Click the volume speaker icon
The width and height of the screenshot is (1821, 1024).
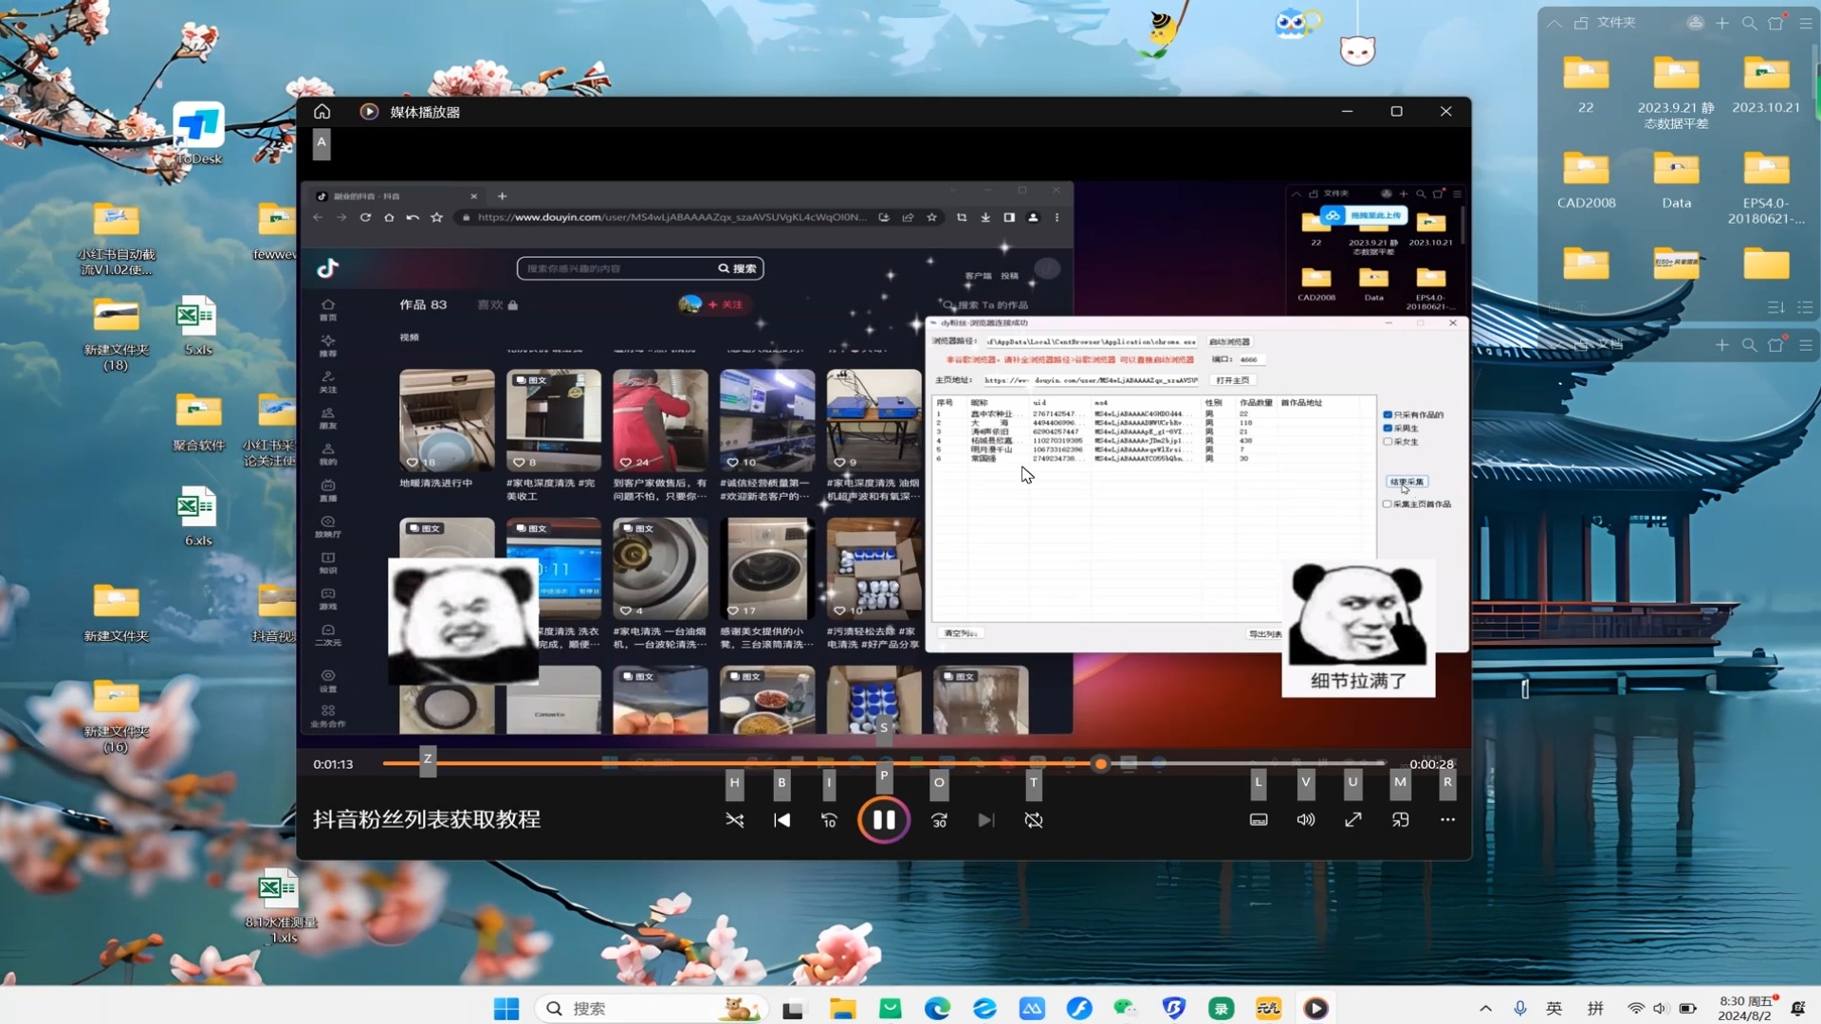pos(1306,820)
